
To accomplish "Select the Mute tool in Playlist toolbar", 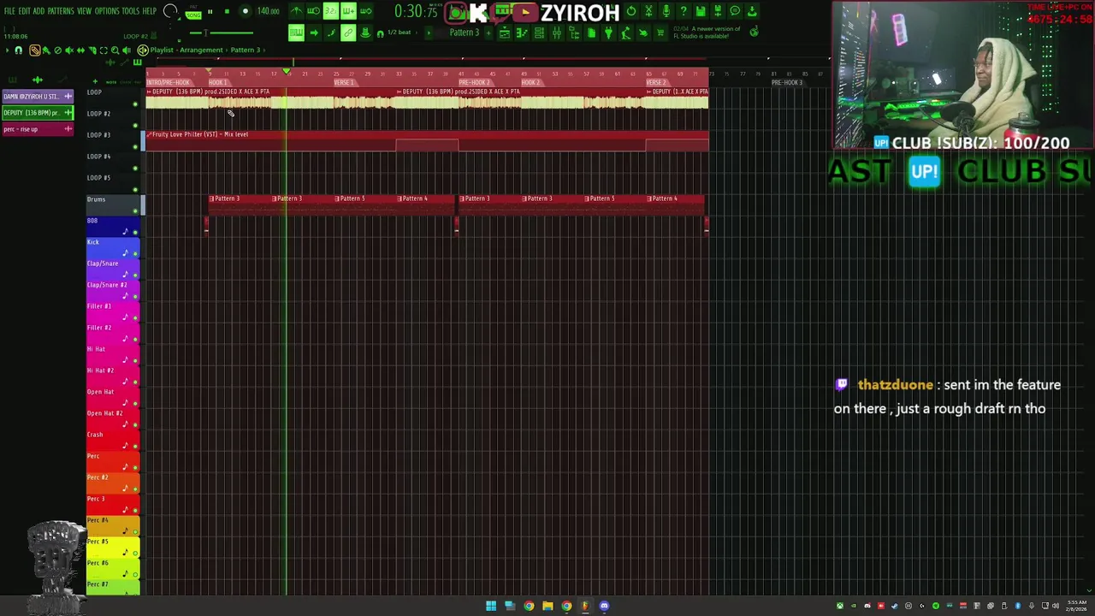I will tap(69, 50).
